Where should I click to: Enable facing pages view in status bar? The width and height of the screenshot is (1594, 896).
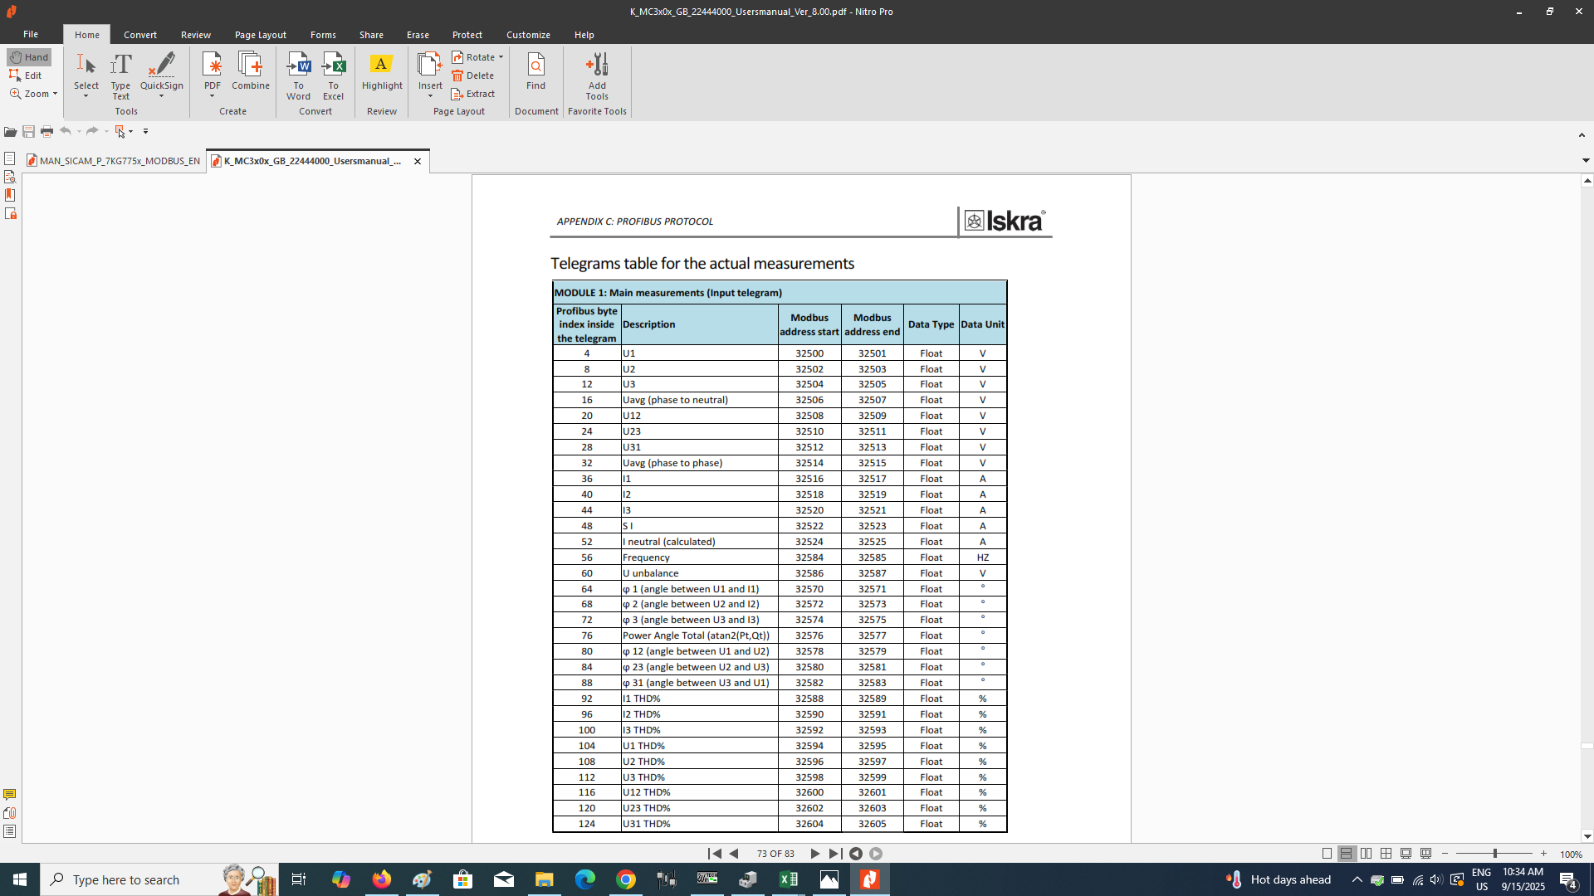(1367, 854)
